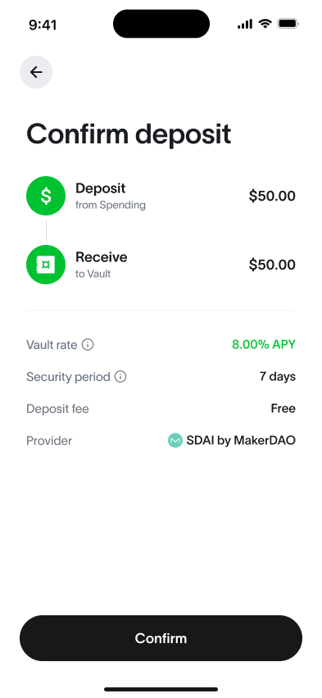Tap the 9:41 clock in status bar
Image resolution: width=322 pixels, height=698 pixels.
[43, 25]
